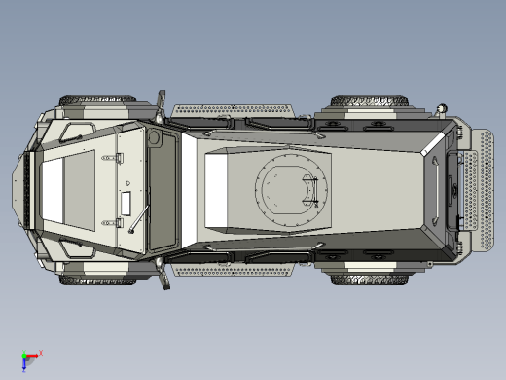Select the lower perforated side running board
The width and height of the screenshot is (506, 380).
pos(233,270)
